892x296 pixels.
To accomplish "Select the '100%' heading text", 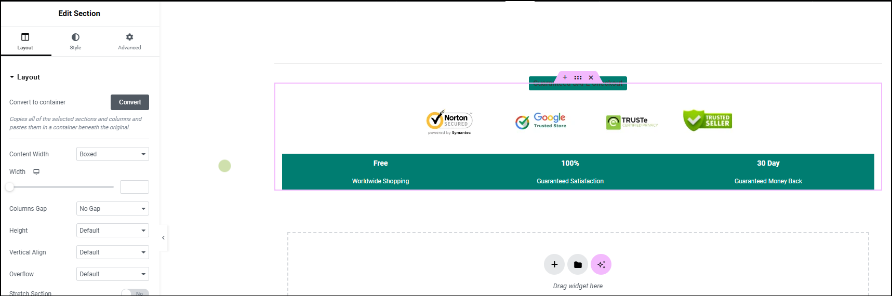I will 570,163.
